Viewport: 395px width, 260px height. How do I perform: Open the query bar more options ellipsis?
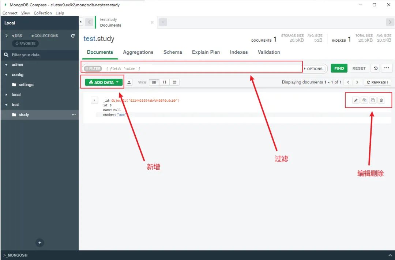coord(387,68)
